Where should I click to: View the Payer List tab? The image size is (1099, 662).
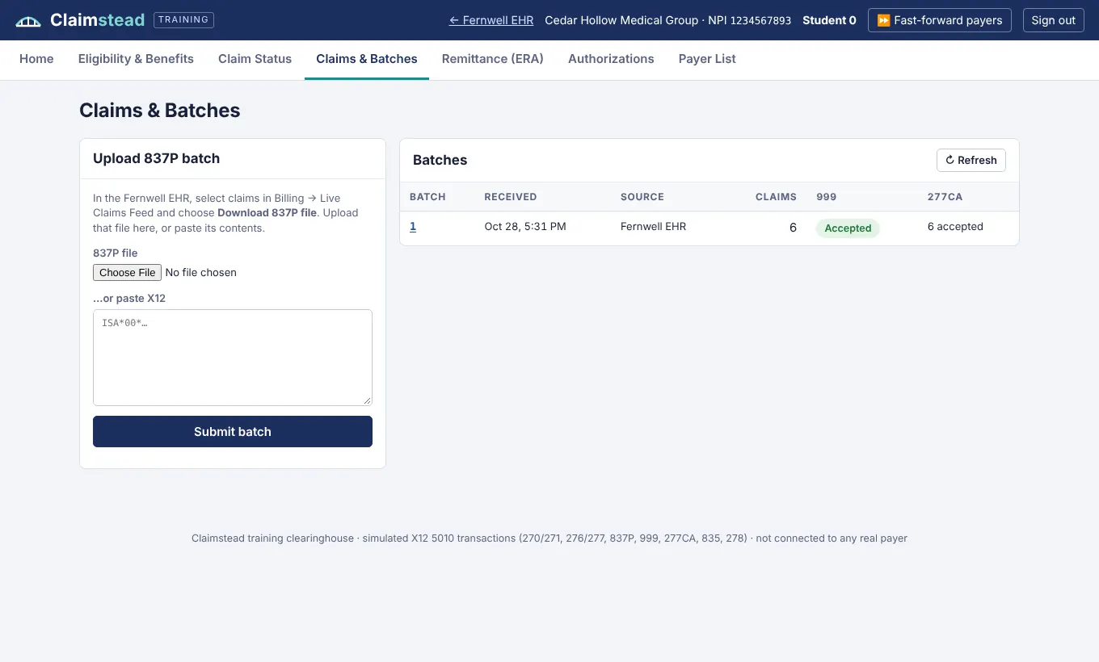click(707, 59)
